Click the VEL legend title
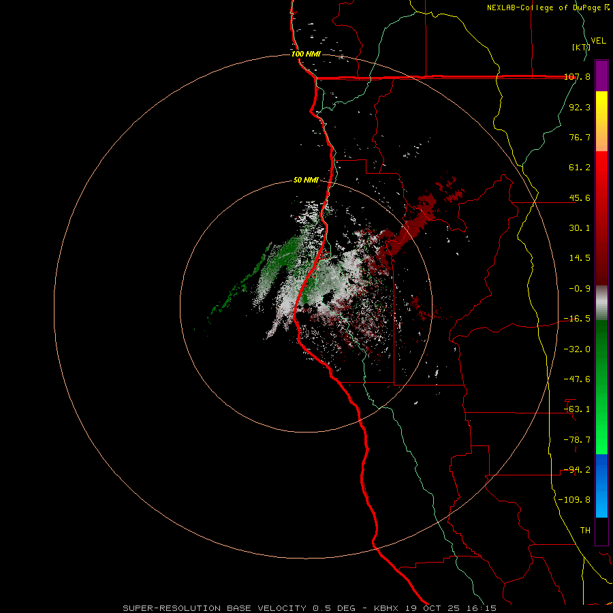 tap(598, 41)
